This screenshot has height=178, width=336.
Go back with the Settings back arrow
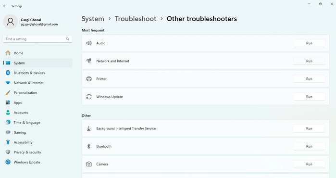[x=5, y=6]
